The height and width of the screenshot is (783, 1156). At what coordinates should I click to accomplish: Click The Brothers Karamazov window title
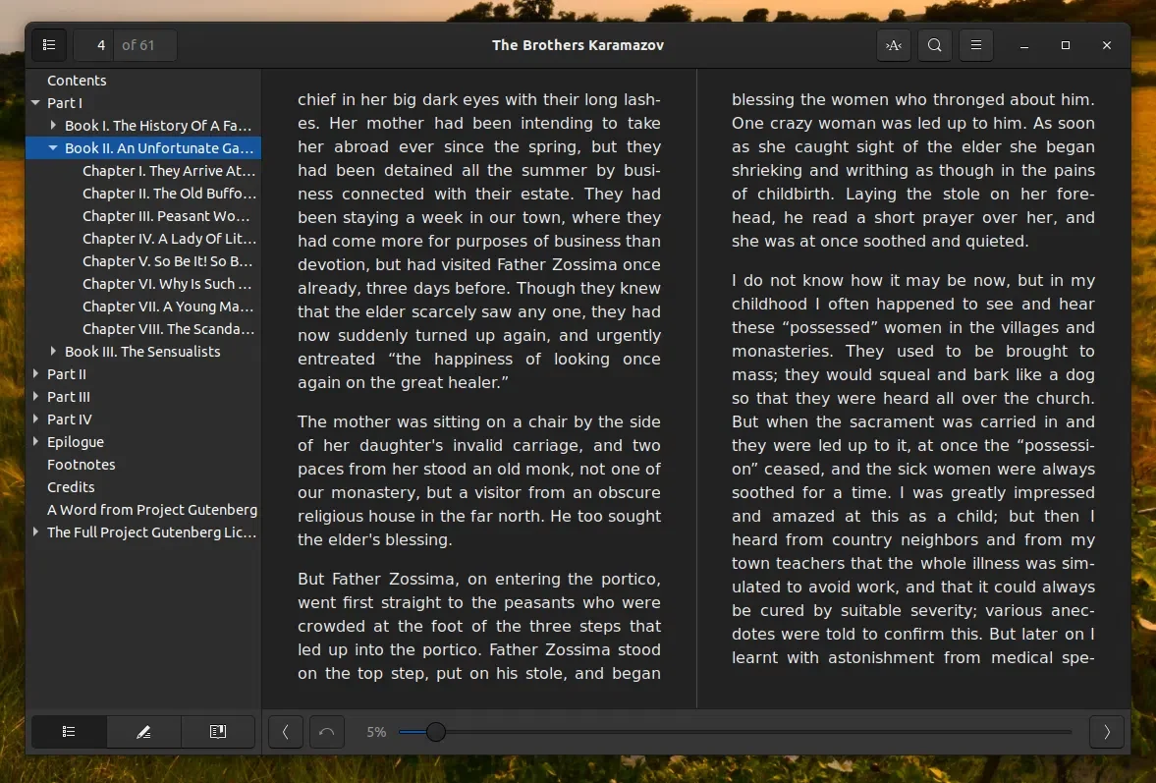coord(578,45)
